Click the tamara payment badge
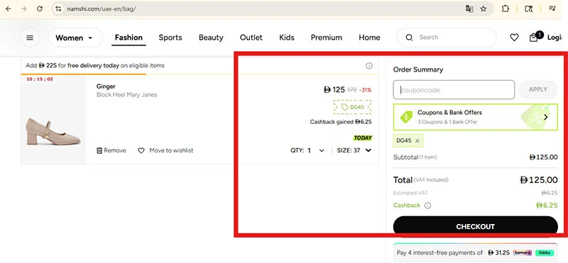 click(523, 252)
